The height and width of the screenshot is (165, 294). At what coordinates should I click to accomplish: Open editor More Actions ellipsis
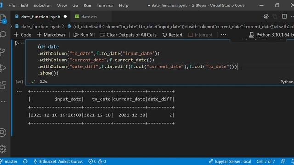point(292,16)
